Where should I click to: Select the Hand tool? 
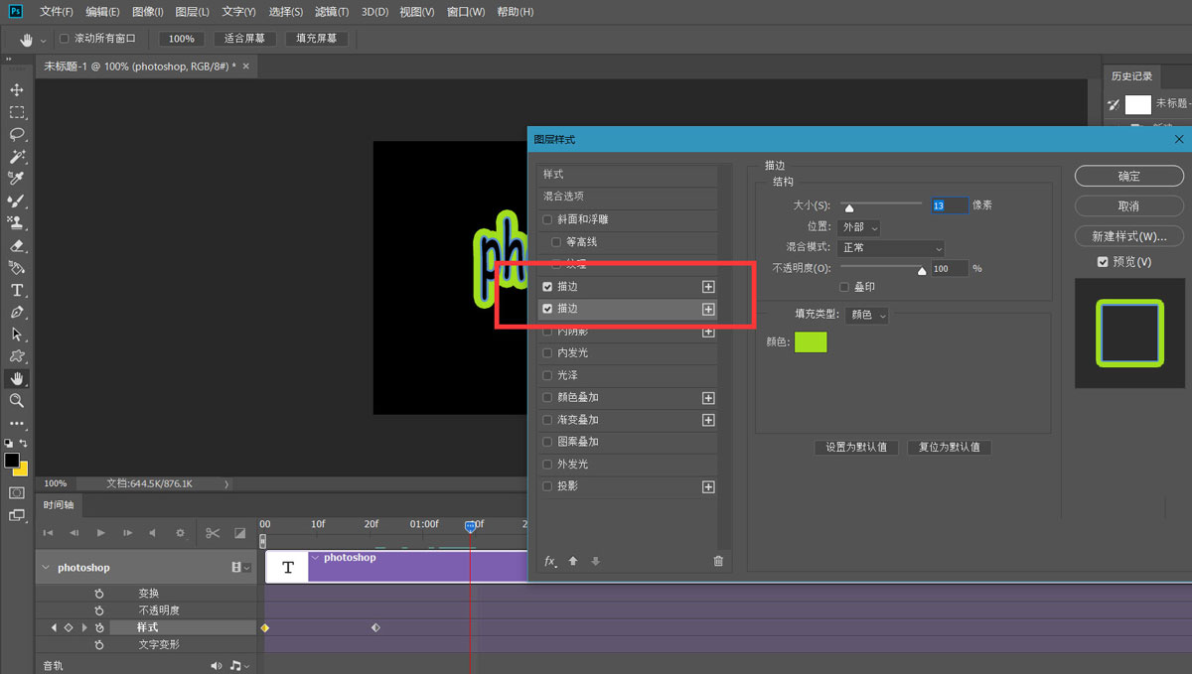pyautogui.click(x=17, y=377)
